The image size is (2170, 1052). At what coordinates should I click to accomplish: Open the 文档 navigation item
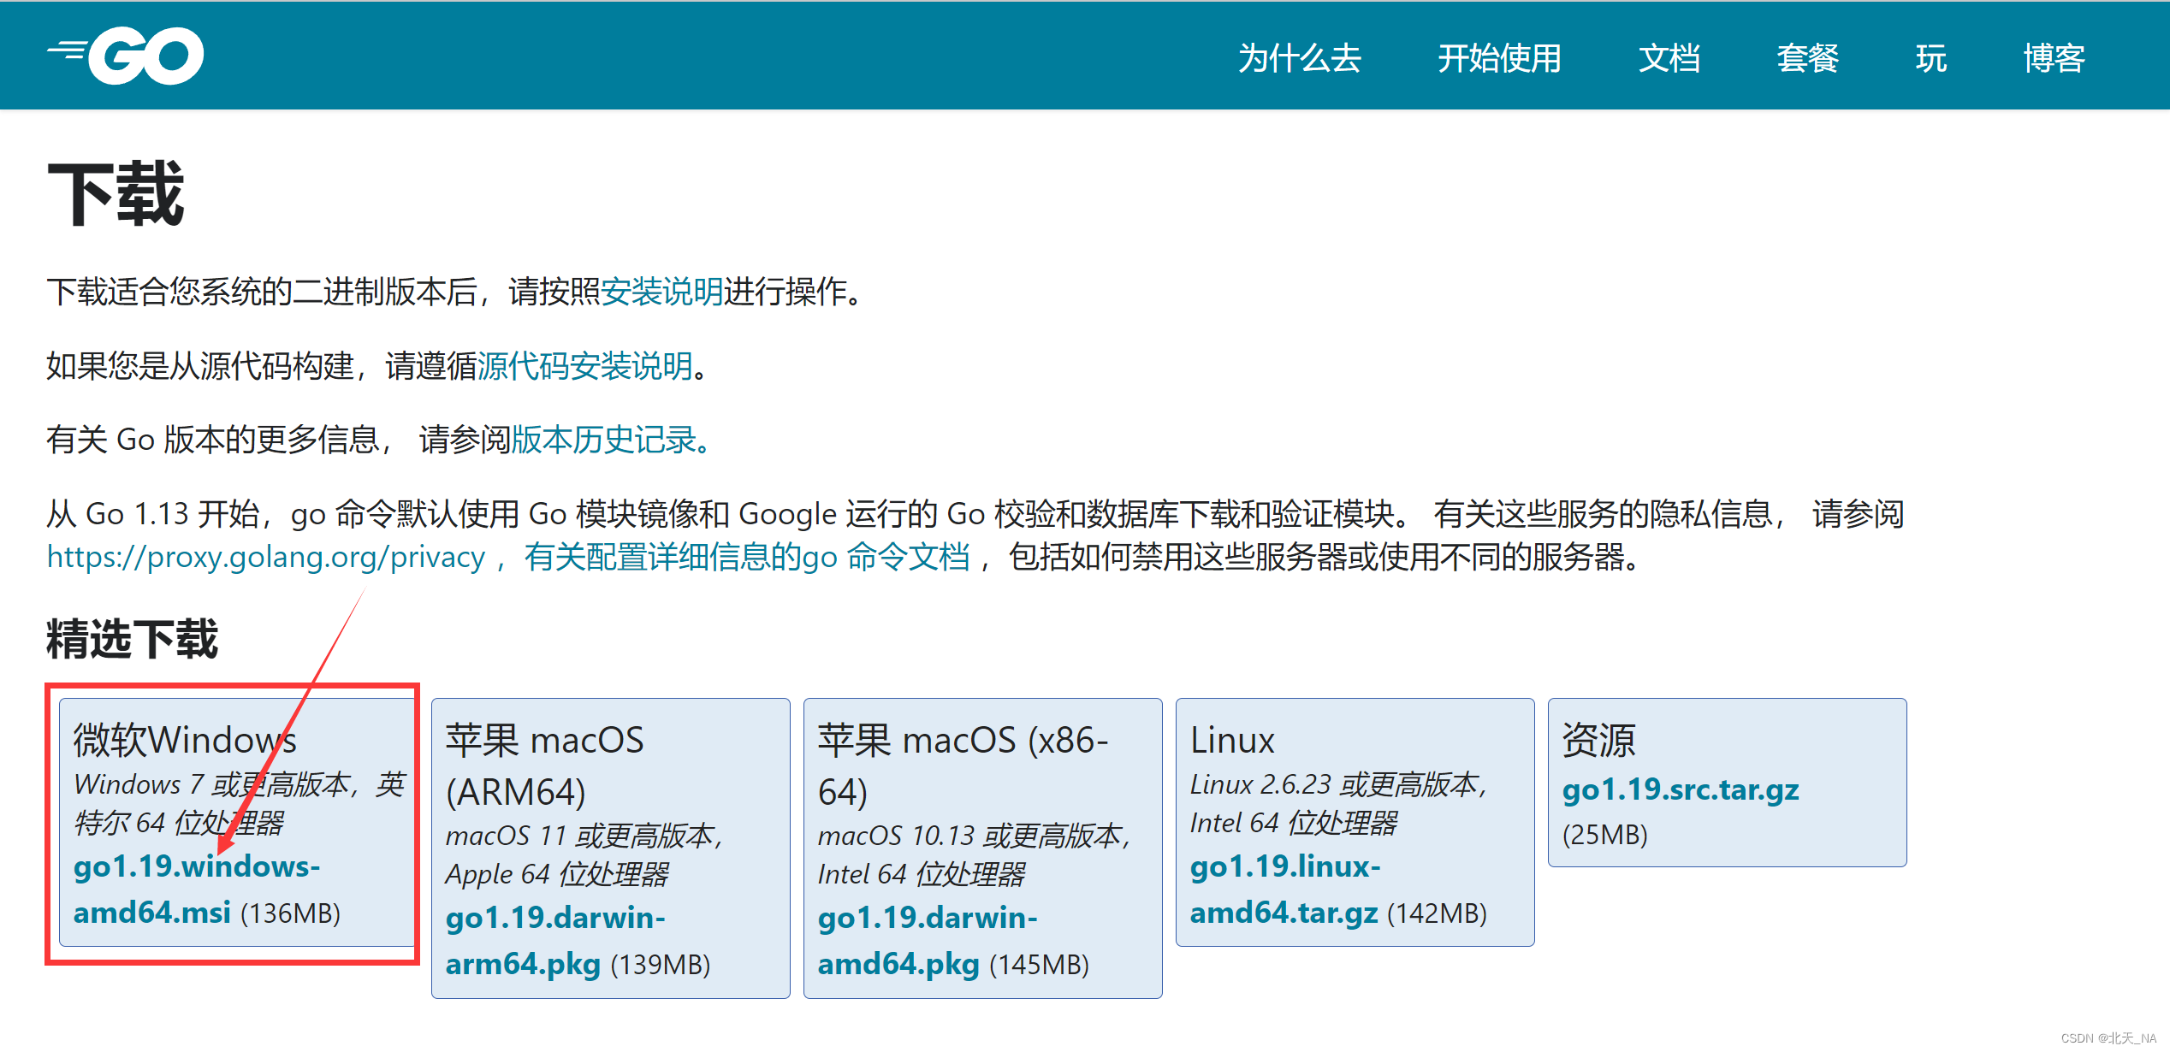[1669, 58]
